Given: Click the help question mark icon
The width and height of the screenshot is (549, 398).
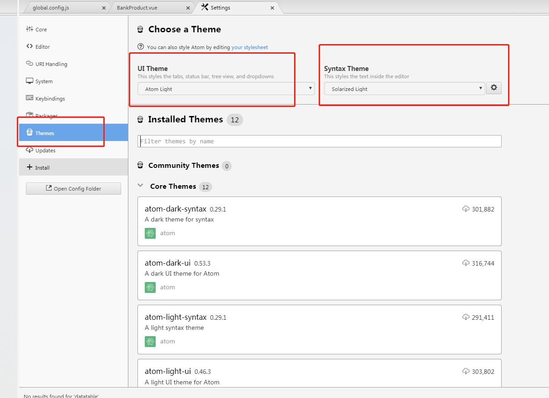Looking at the screenshot, I should pyautogui.click(x=141, y=47).
